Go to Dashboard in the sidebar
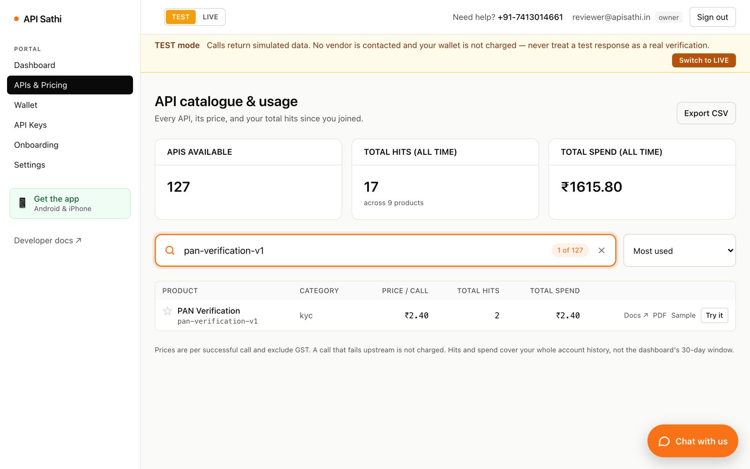 [70, 65]
